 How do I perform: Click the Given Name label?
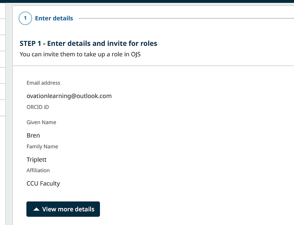pyautogui.click(x=41, y=122)
